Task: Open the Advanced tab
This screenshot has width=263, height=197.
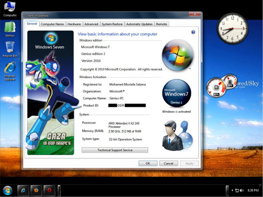Action: pos(91,24)
